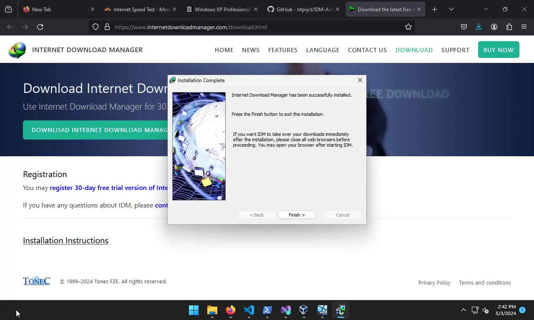Screen dimensions: 534x320
Task: Open a new browser tab
Action: pyautogui.click(x=435, y=9)
